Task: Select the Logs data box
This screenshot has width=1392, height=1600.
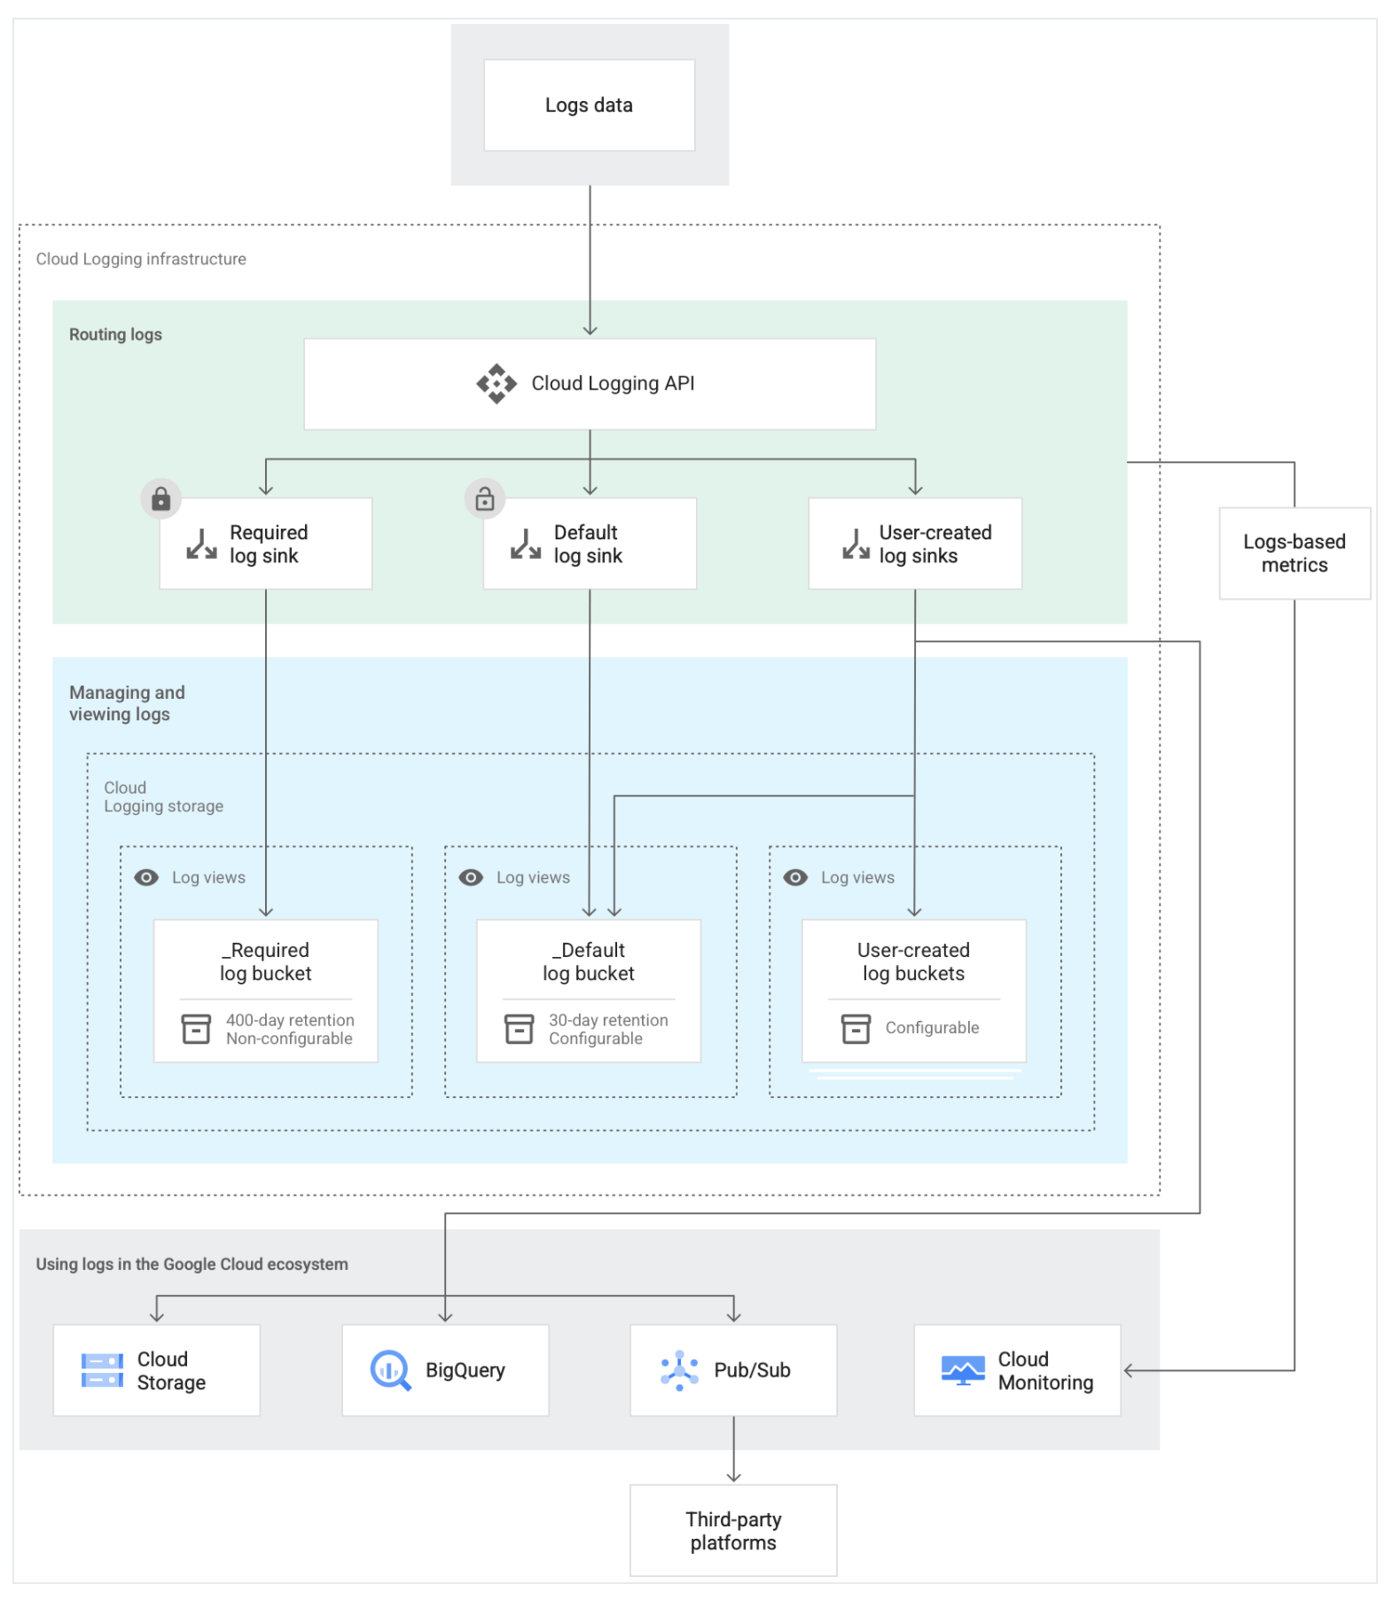Action: [589, 105]
